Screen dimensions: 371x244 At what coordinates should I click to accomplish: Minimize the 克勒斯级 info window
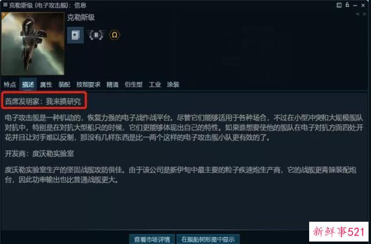coord(355,5)
